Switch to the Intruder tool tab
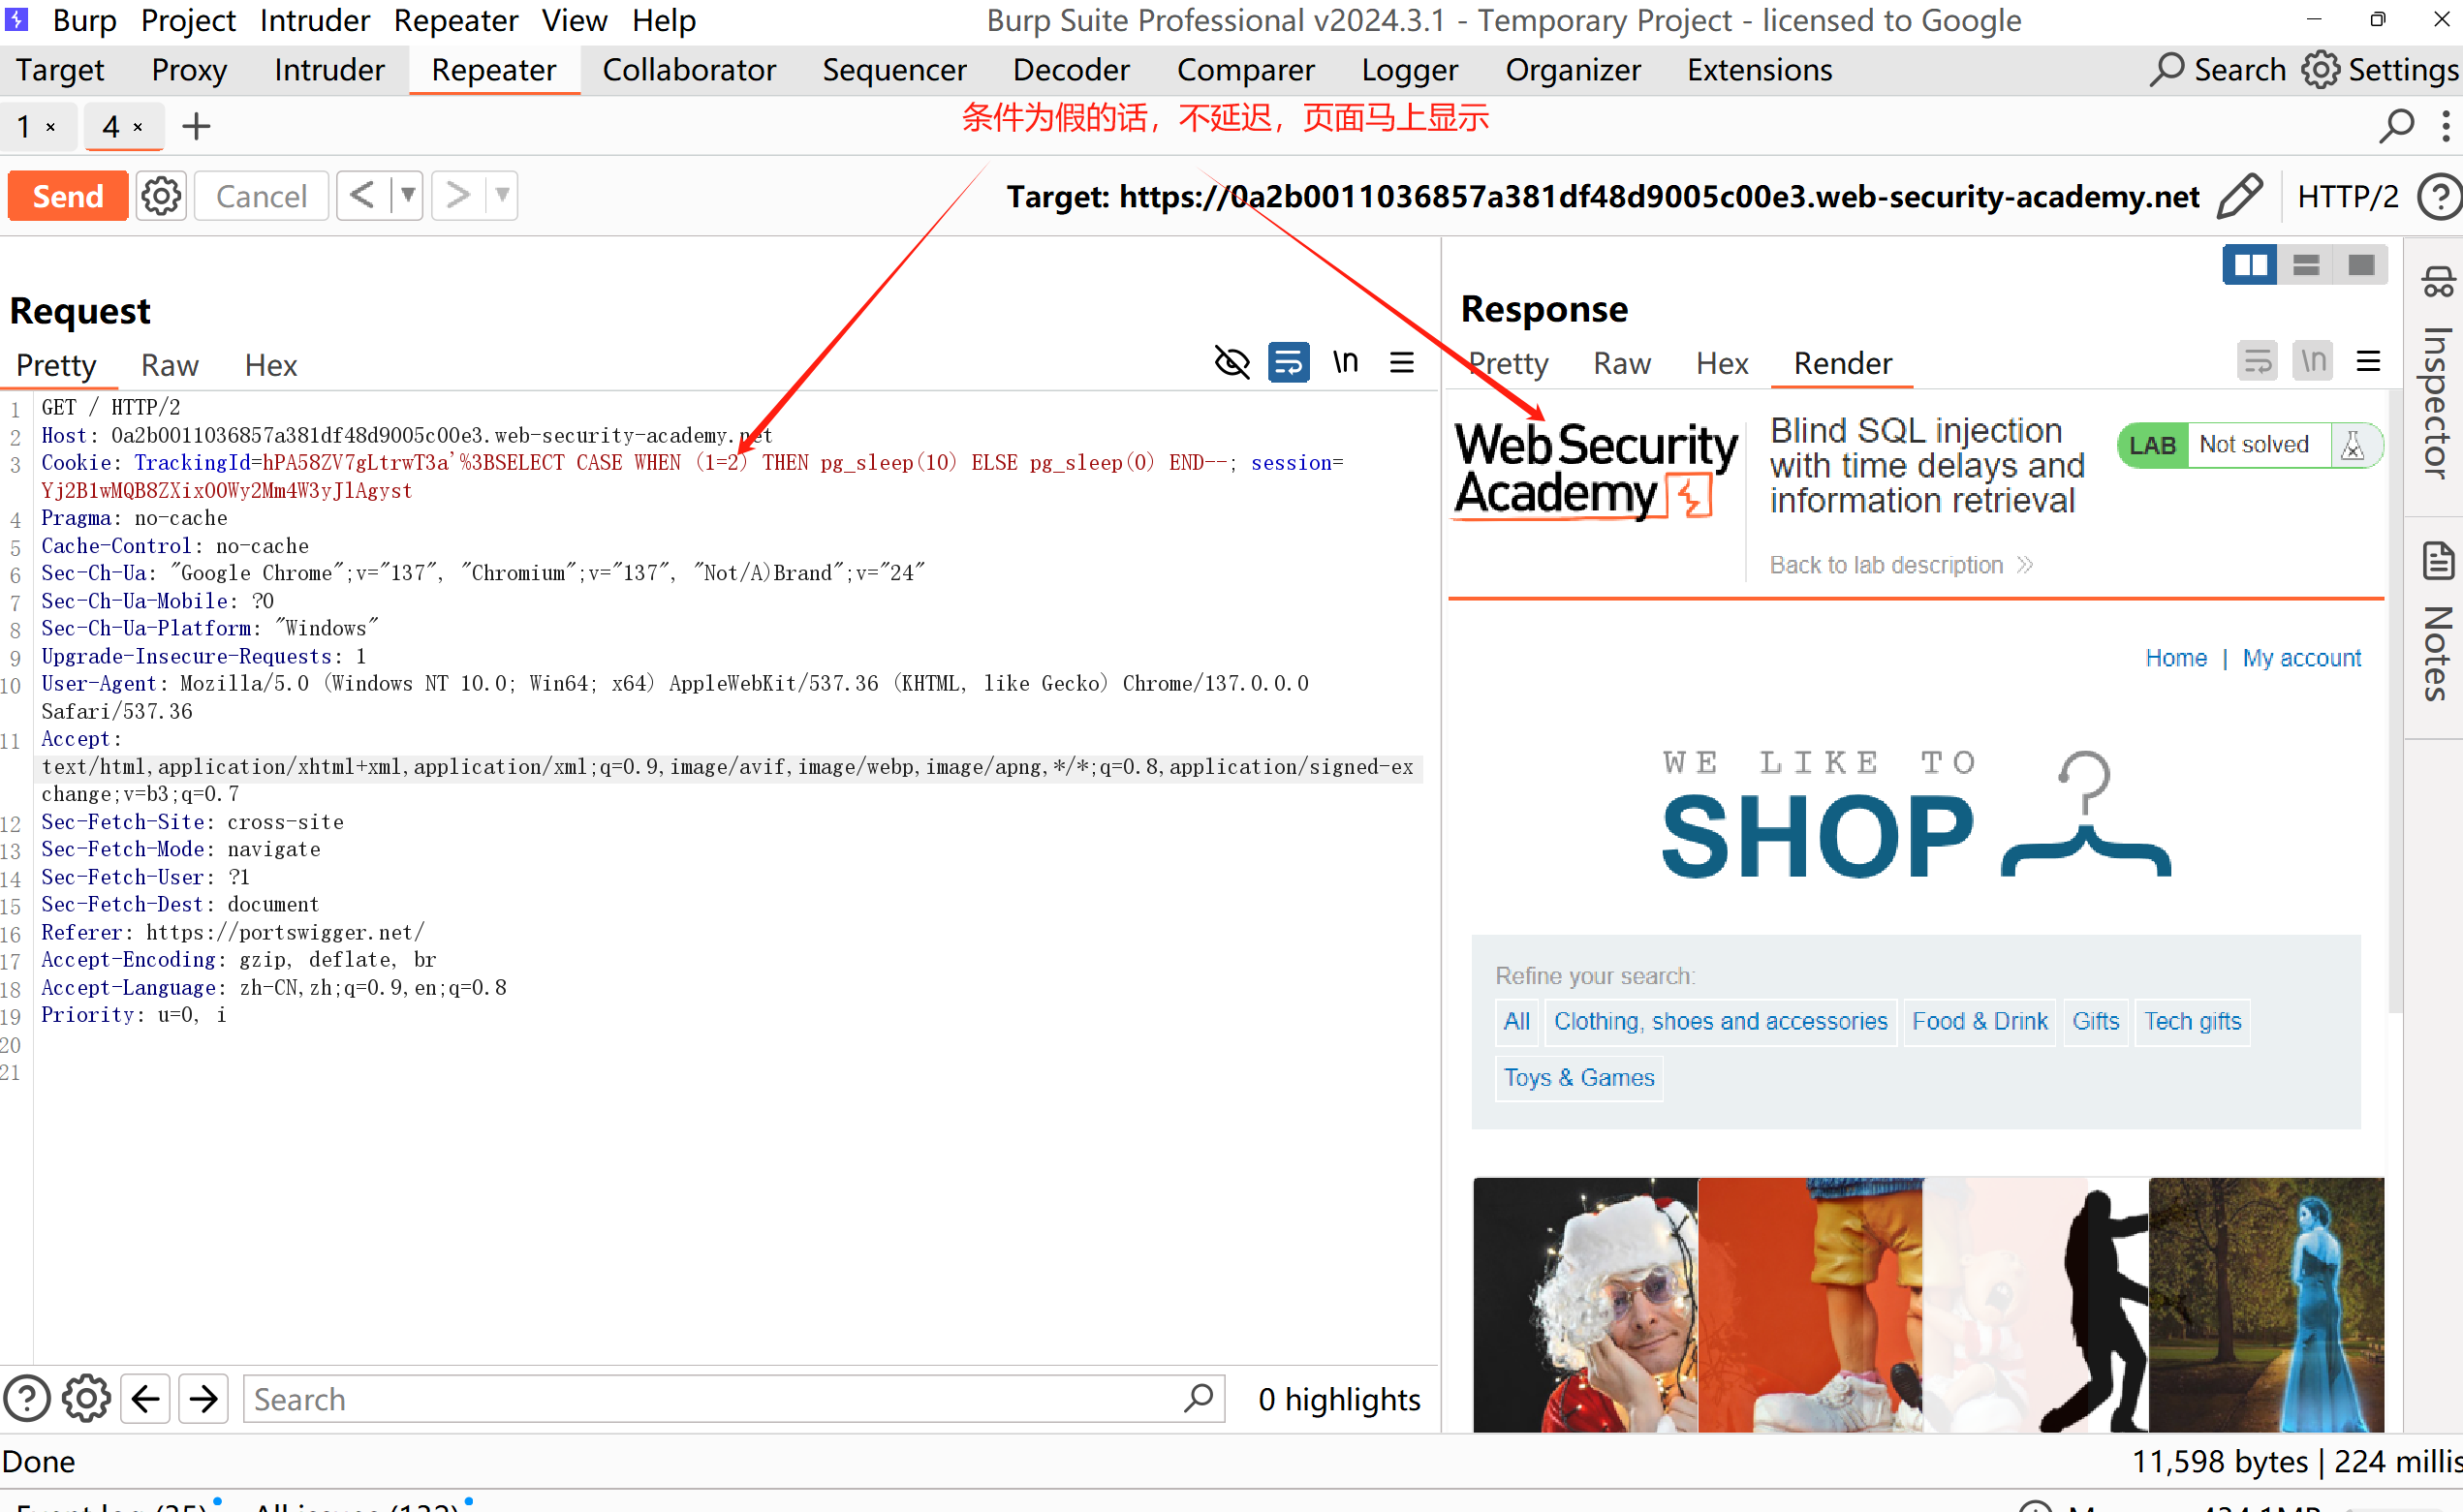Image resolution: width=2463 pixels, height=1512 pixels. coord(329,70)
